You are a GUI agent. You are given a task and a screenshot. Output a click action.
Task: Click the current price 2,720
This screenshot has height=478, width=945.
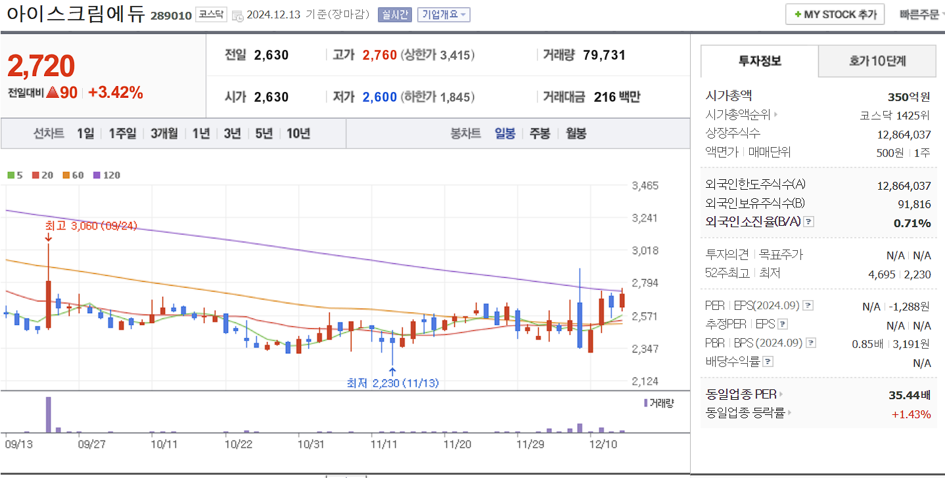click(x=41, y=66)
